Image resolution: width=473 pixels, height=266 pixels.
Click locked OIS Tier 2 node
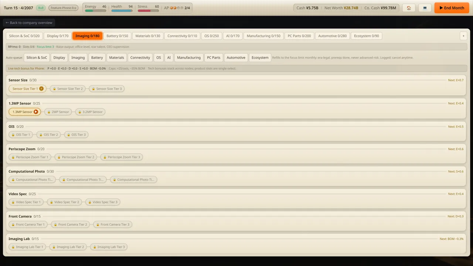tap(48, 135)
